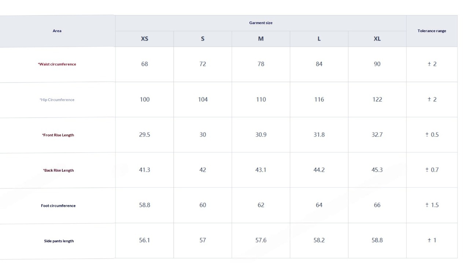
Task: Select the Side pants length label
Action: (59, 241)
